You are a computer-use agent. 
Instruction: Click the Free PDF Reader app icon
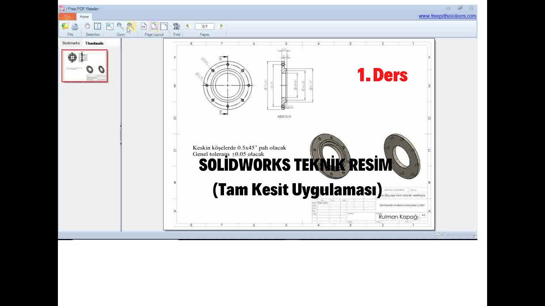(x=62, y=8)
